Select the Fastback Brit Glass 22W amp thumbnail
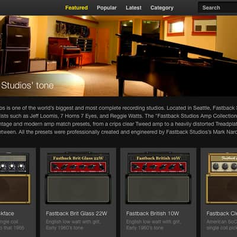 pyautogui.click(x=78, y=178)
